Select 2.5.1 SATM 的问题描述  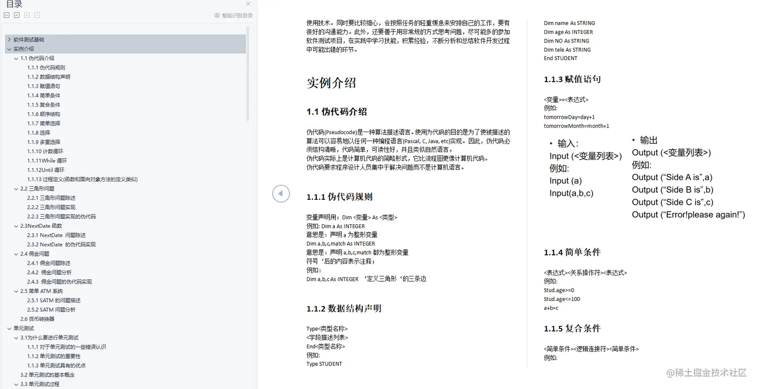coord(55,300)
